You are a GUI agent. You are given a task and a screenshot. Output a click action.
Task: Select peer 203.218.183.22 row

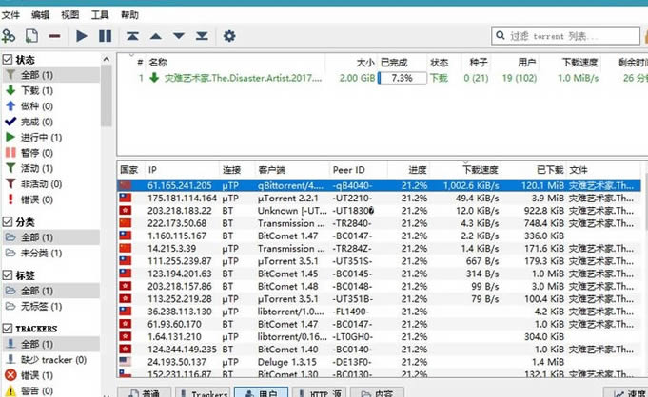point(379,211)
